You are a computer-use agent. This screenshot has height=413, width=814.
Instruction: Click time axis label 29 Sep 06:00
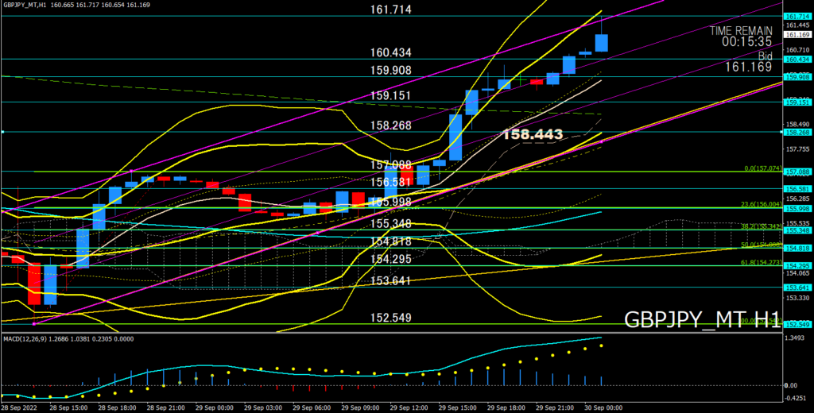310,407
